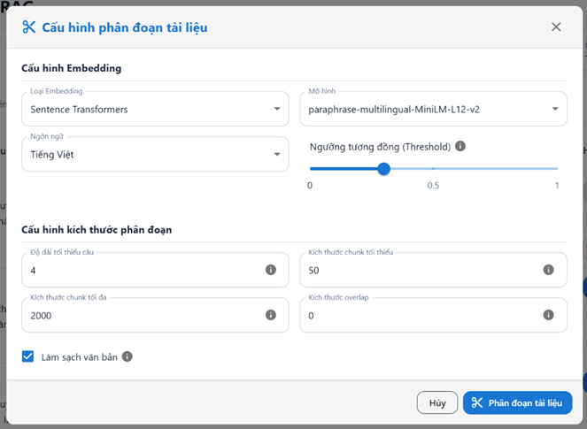The height and width of the screenshot is (429, 587).
Task: Toggle the Làm sạch văn bản checkbox
Action: 28,357
